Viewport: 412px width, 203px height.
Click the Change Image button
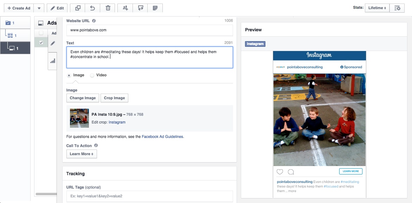point(83,98)
